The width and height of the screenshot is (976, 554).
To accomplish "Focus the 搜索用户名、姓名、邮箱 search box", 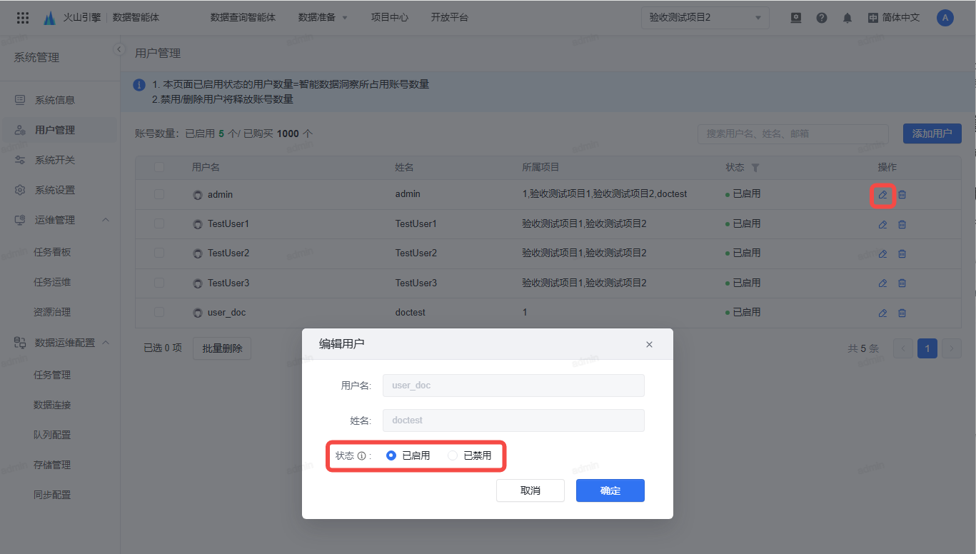I will point(793,134).
